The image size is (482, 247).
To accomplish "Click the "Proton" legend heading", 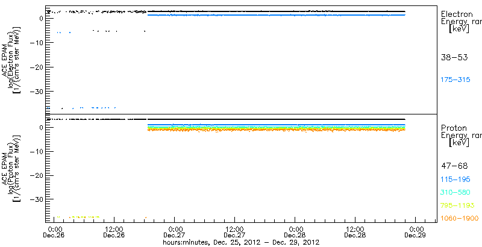I will [454, 128].
